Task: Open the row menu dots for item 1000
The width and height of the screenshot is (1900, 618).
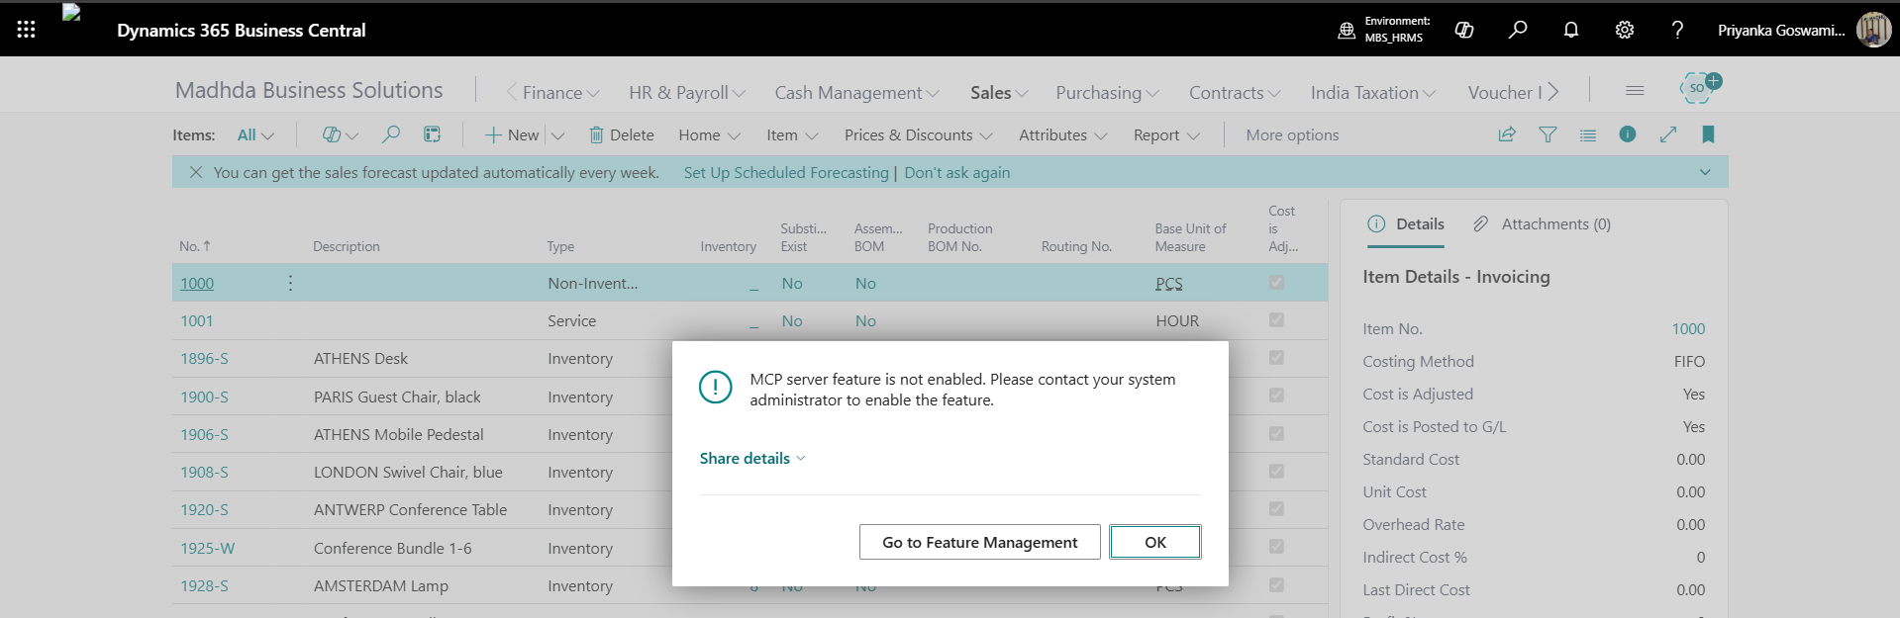Action: pyautogui.click(x=290, y=283)
